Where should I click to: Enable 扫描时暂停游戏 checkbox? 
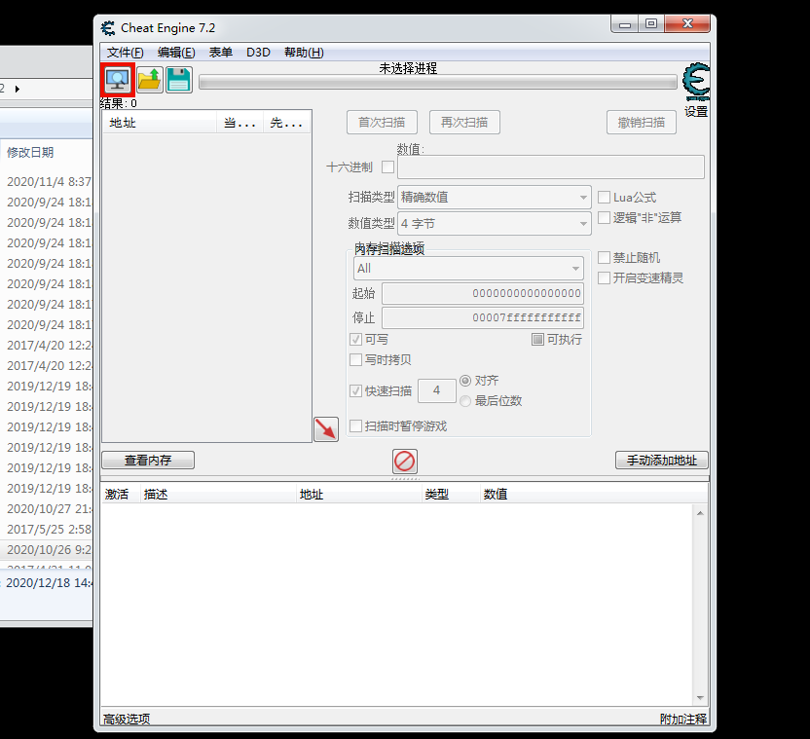tap(355, 425)
